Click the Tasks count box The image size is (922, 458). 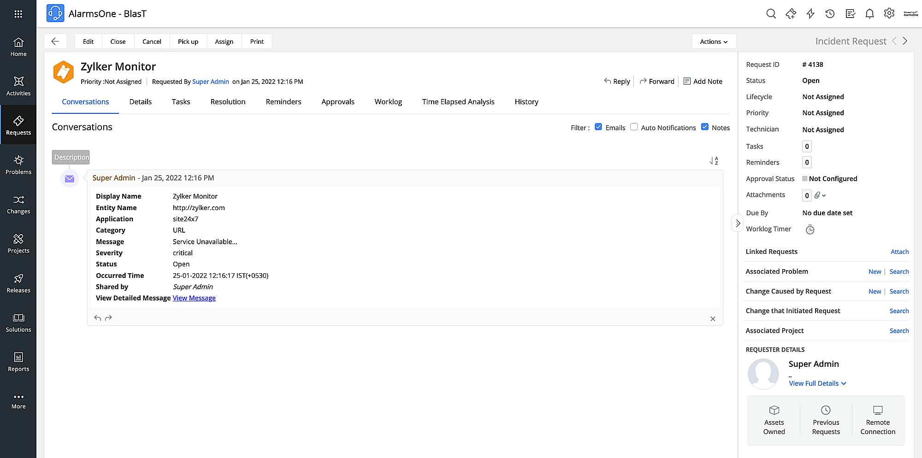(x=807, y=147)
